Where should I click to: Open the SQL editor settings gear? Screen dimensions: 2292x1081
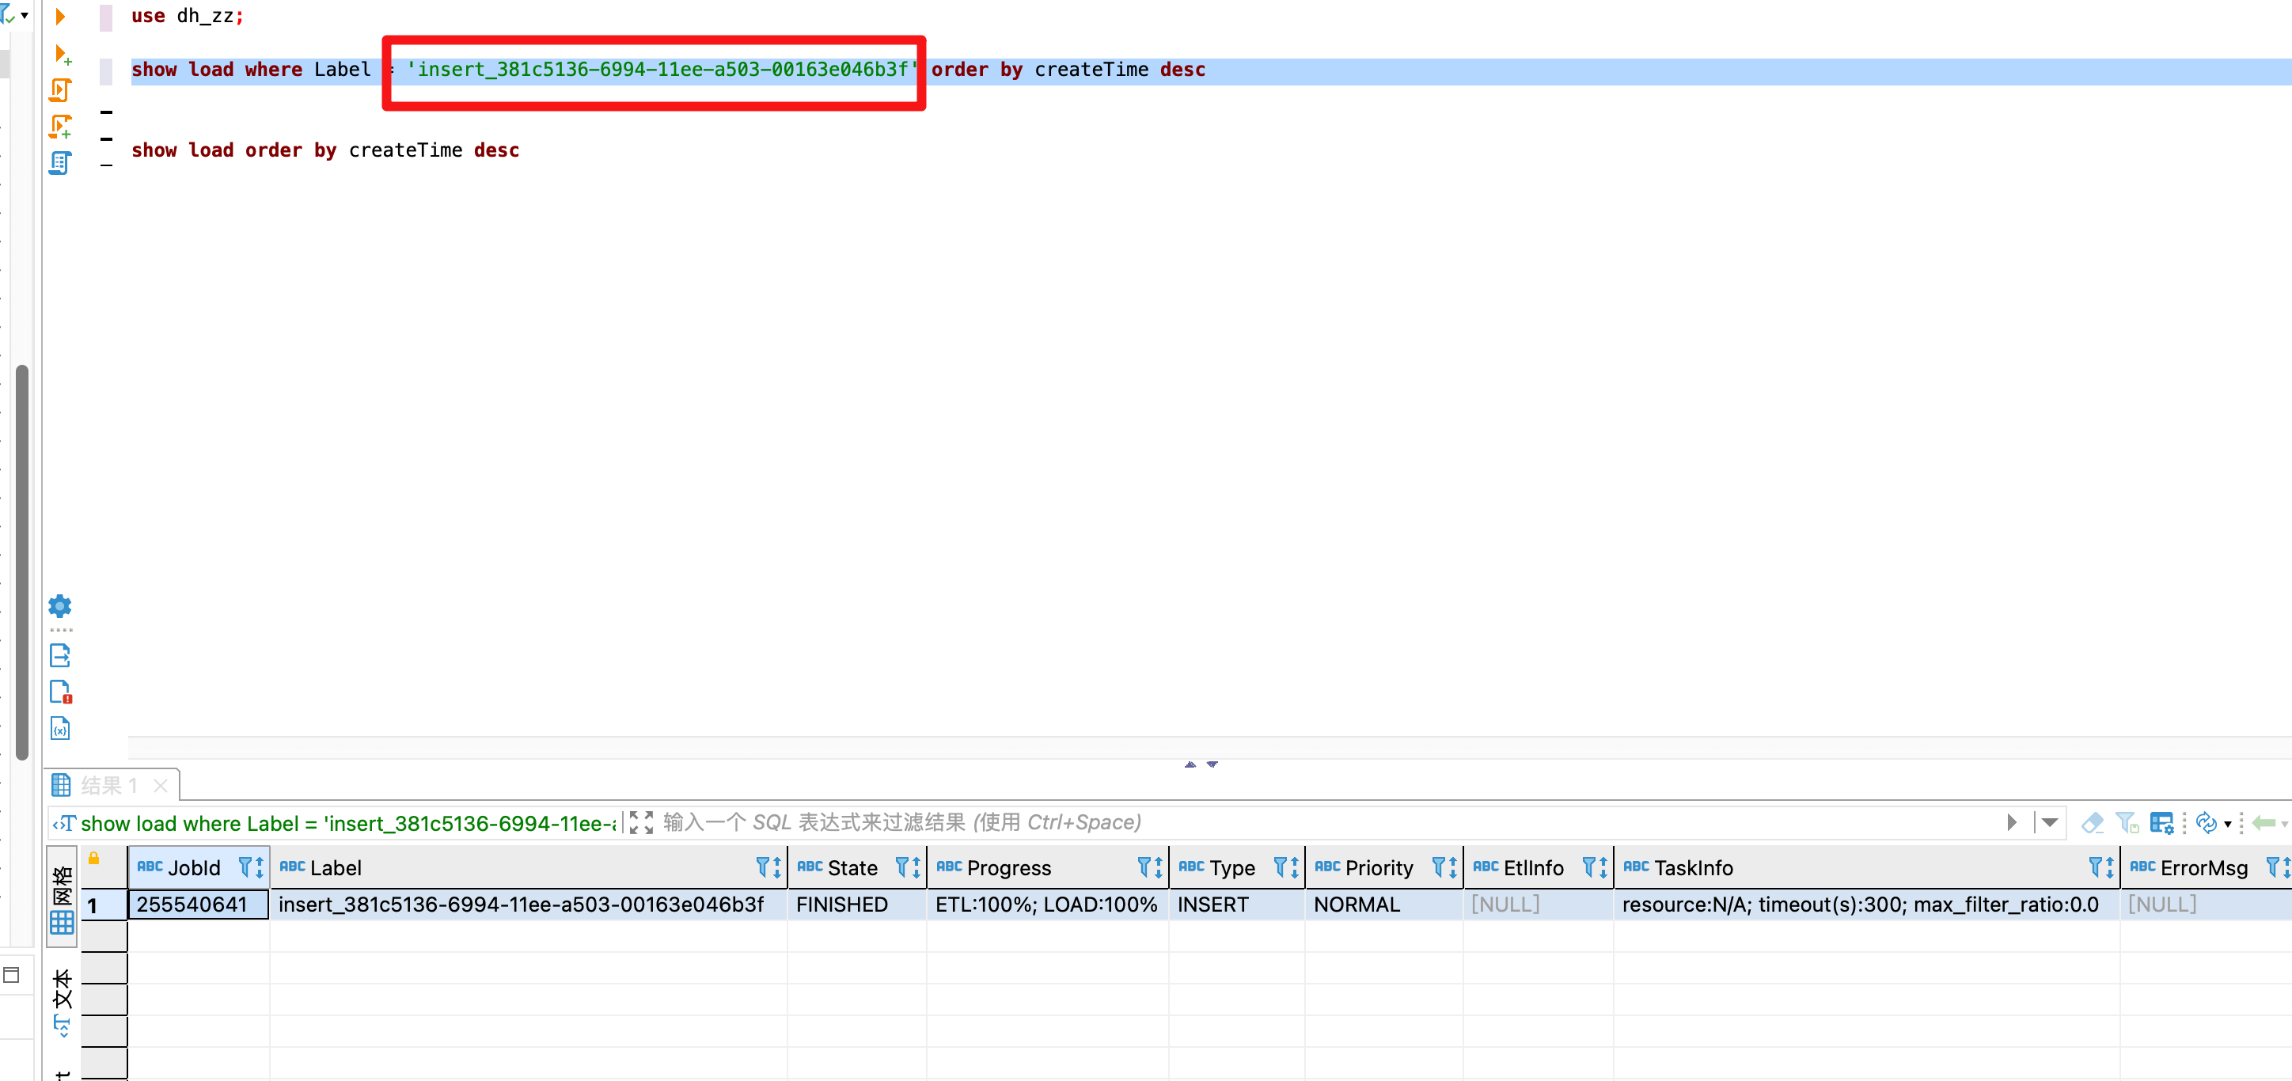point(59,606)
